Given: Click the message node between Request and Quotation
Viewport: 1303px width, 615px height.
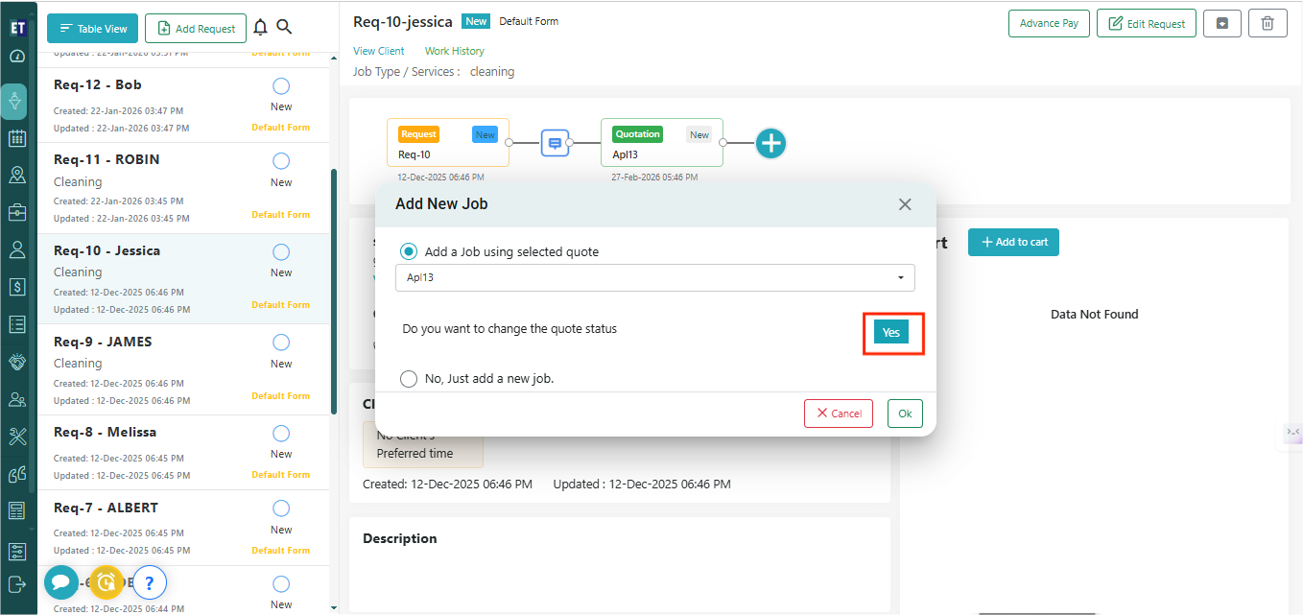Looking at the screenshot, I should pyautogui.click(x=555, y=143).
